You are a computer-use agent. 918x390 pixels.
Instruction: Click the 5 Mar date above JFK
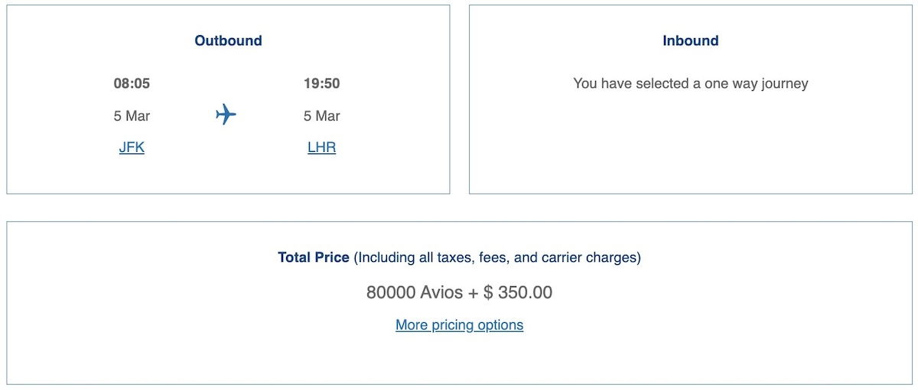[x=132, y=116]
